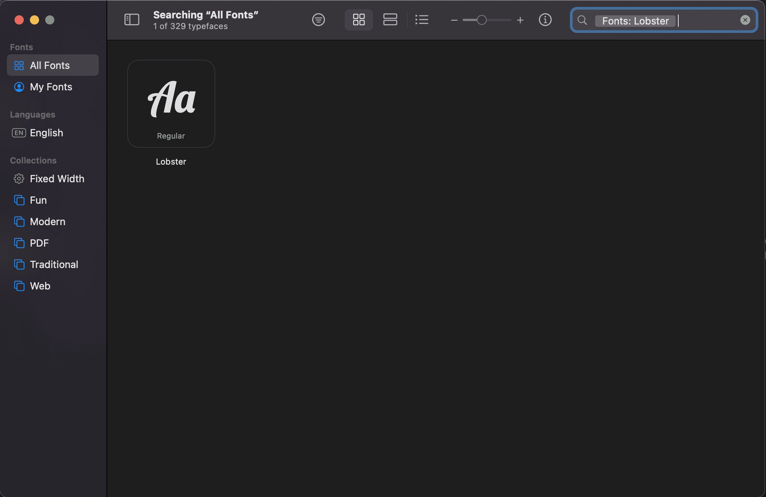Toggle to All Fonts in sidebar
Image resolution: width=766 pixels, height=497 pixels.
click(50, 65)
